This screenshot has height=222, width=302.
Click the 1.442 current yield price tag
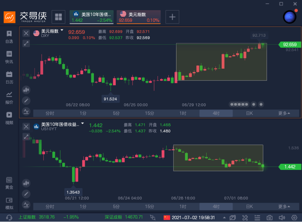(x=290, y=167)
